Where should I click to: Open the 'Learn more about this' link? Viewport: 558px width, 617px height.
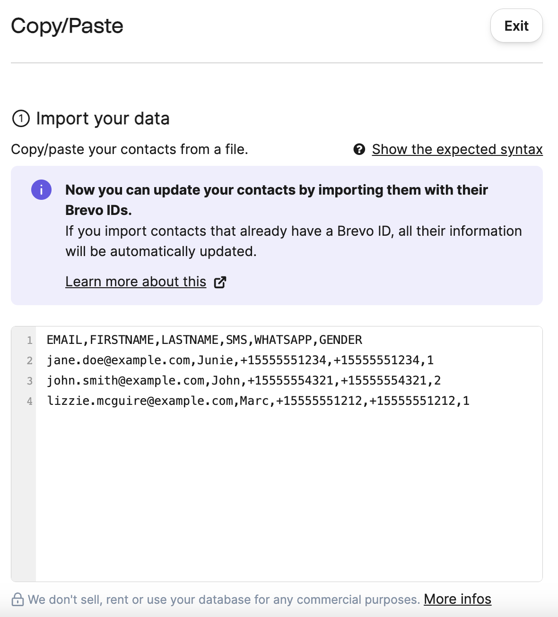click(136, 282)
